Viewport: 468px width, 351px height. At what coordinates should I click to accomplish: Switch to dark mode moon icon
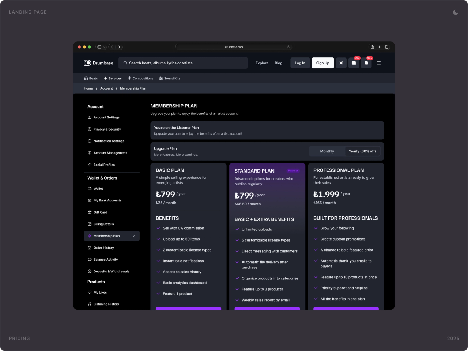pos(456,12)
